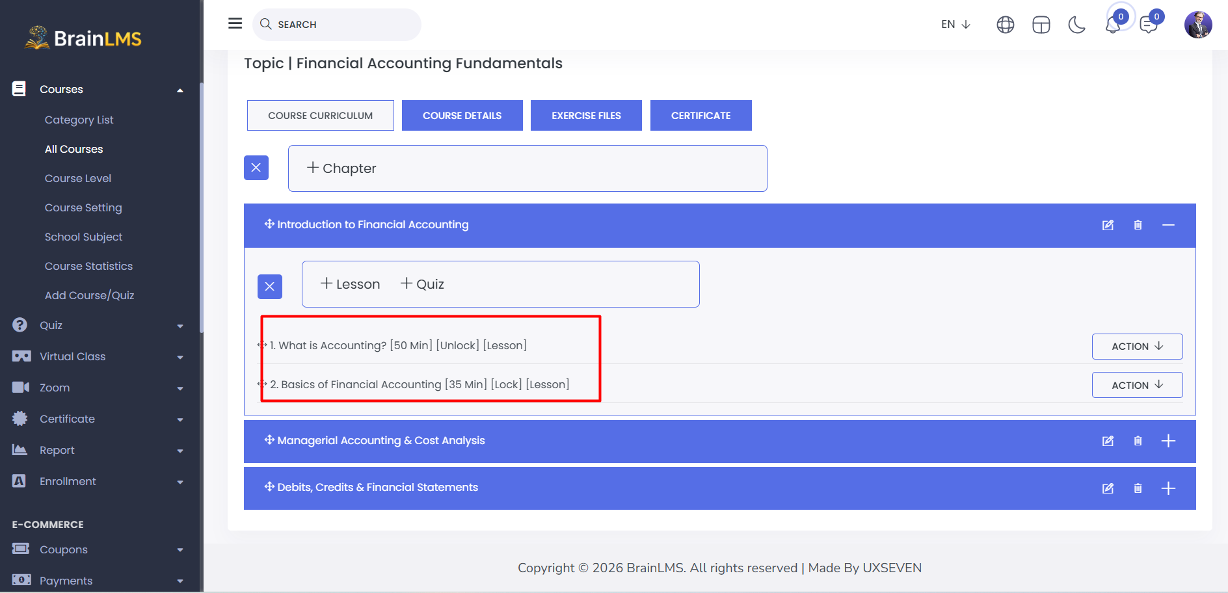
Task: Click the Courses book icon
Action: pyautogui.click(x=20, y=89)
